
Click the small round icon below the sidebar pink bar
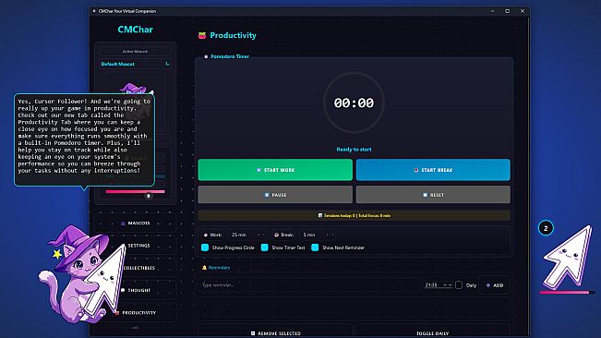(149, 196)
